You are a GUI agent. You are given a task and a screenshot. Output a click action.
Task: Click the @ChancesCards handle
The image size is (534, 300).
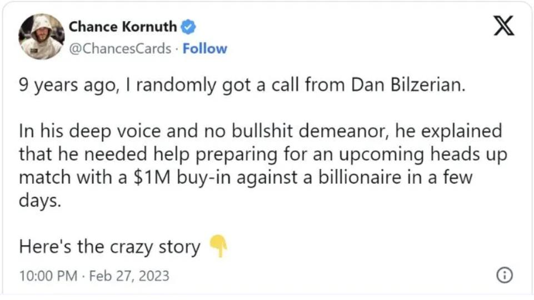point(120,49)
